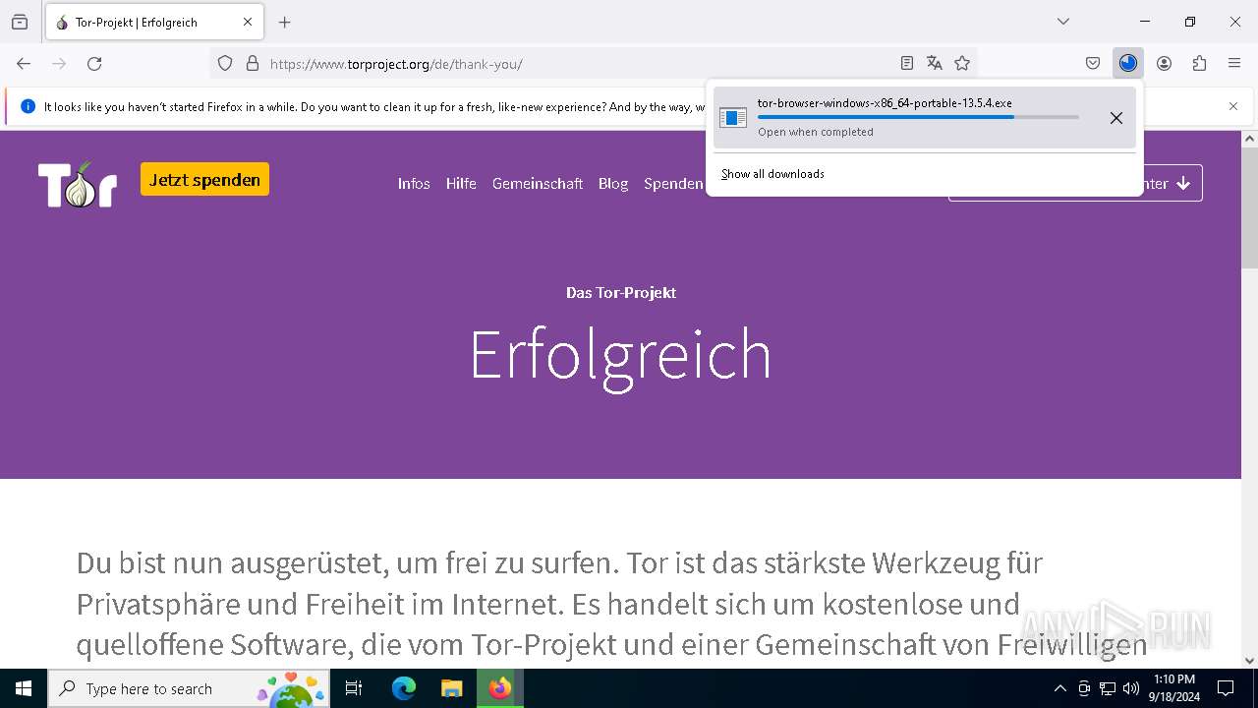This screenshot has height=708, width=1258.
Task: Open the volume speaker tray icon
Action: [1131, 688]
